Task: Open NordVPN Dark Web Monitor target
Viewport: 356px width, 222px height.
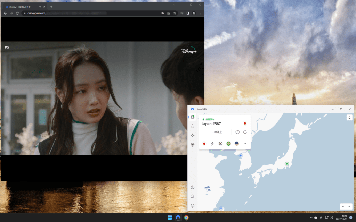Action: pos(193,145)
